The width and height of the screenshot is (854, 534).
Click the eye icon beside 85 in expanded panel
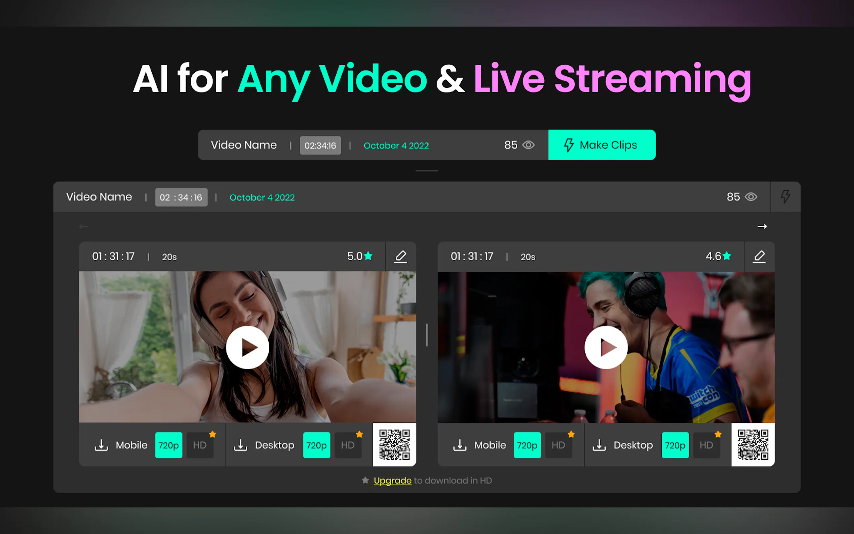coord(750,197)
